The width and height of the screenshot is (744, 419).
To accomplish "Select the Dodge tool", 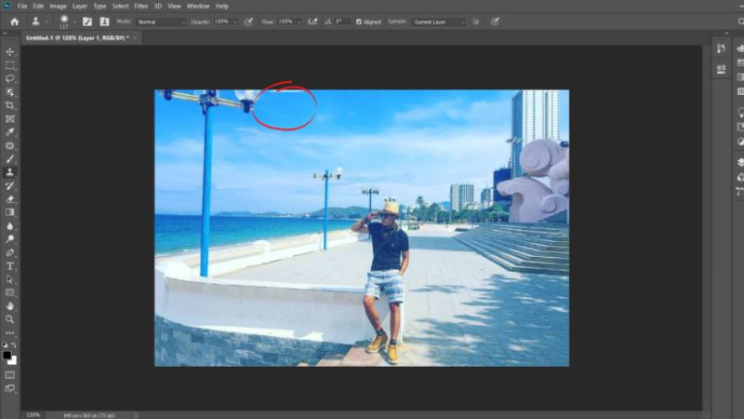I will [x=9, y=239].
